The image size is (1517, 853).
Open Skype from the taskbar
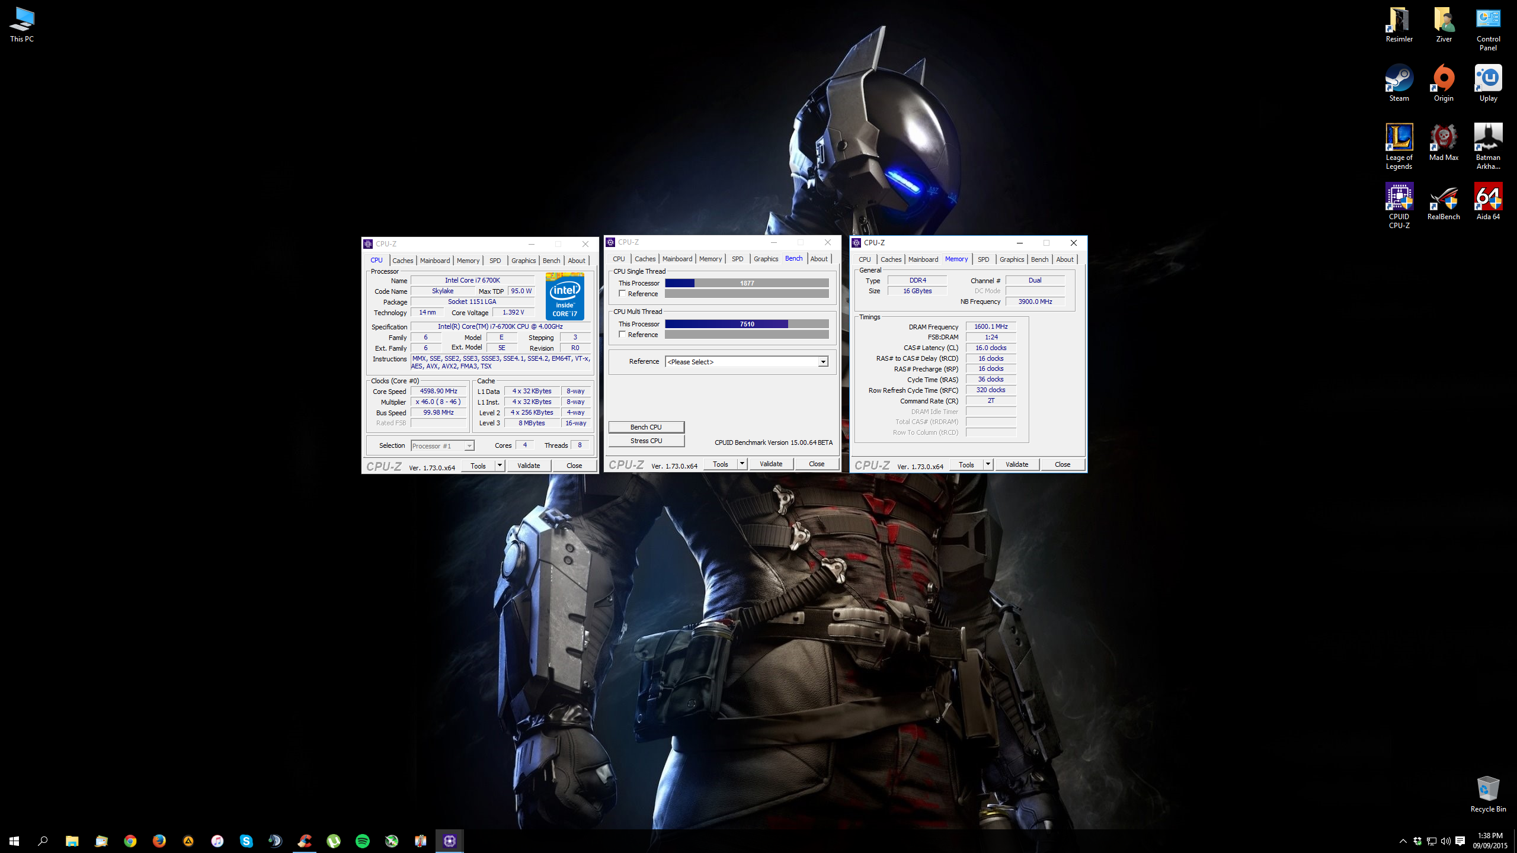pyautogui.click(x=247, y=841)
